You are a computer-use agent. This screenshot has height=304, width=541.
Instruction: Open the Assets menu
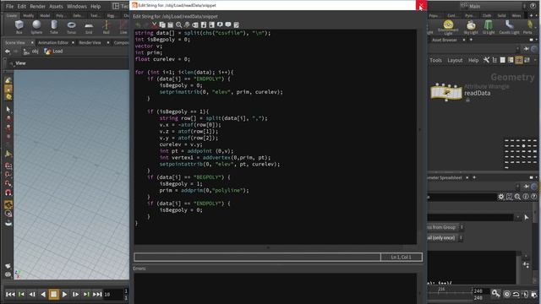pos(56,6)
